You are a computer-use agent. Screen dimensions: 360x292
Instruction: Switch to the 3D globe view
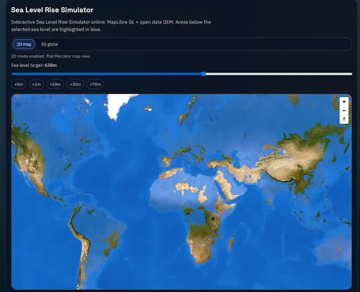click(x=49, y=44)
